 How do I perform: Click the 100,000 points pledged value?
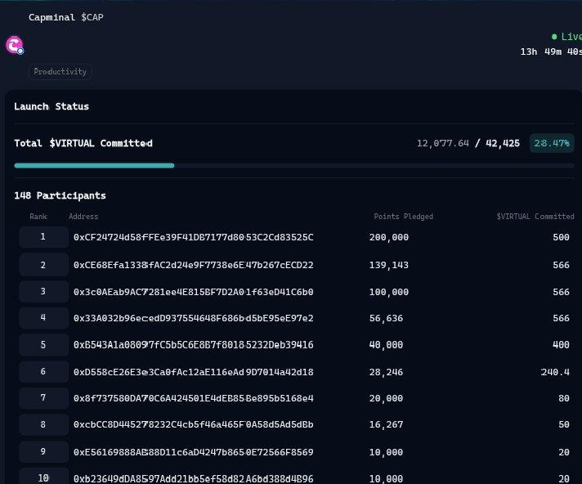point(389,292)
